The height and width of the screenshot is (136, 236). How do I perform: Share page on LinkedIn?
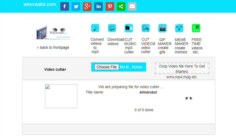tap(99, 6)
